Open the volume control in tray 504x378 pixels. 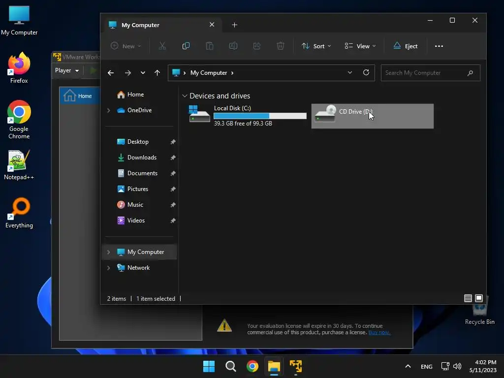(x=457, y=366)
